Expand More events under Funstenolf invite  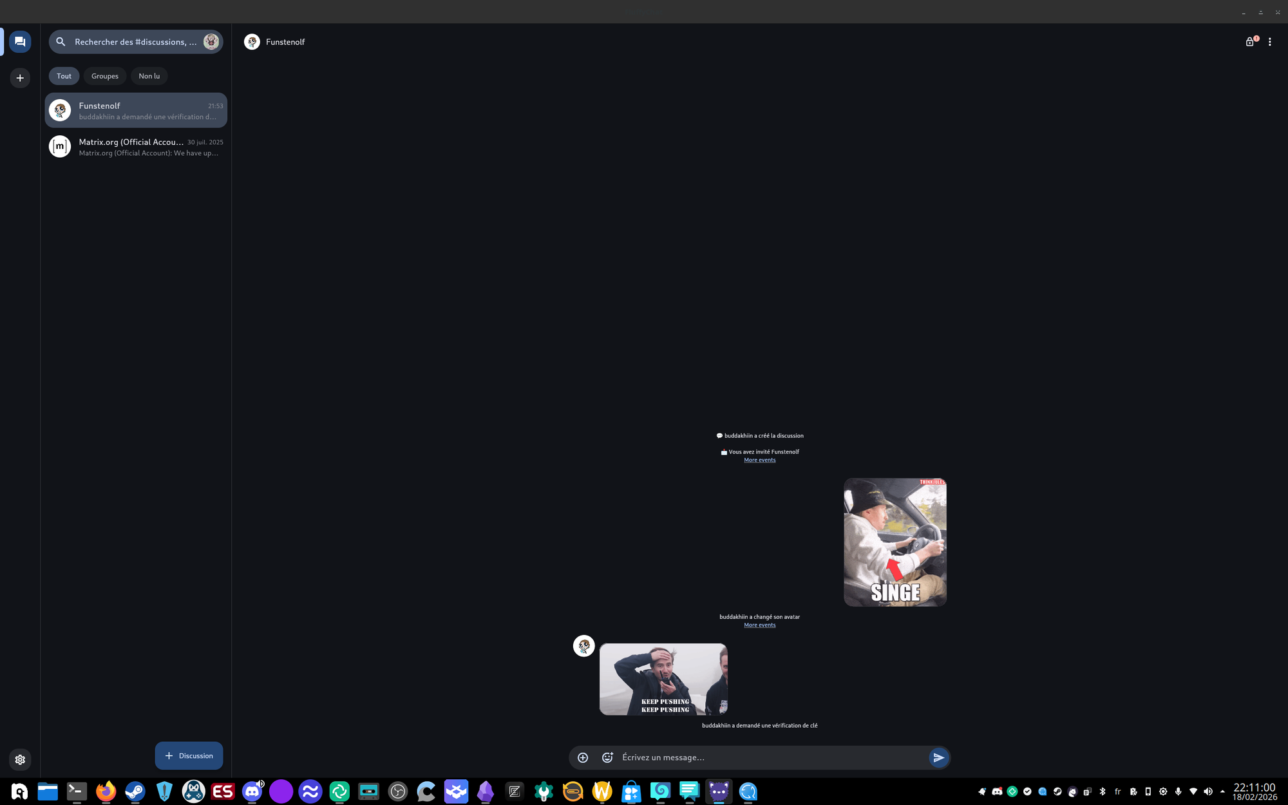[x=759, y=460]
